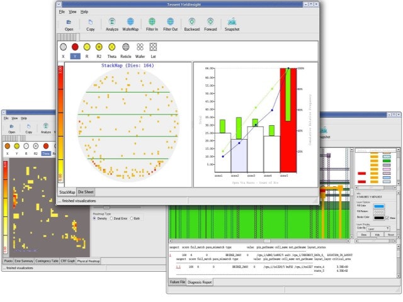Switch to the Failure File tab
Image resolution: width=403 pixels, height=302 pixels.
pos(178,282)
